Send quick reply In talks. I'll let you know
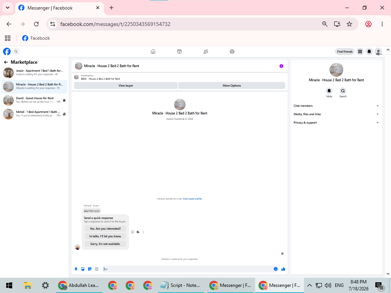This screenshot has width=391, height=293. click(105, 236)
